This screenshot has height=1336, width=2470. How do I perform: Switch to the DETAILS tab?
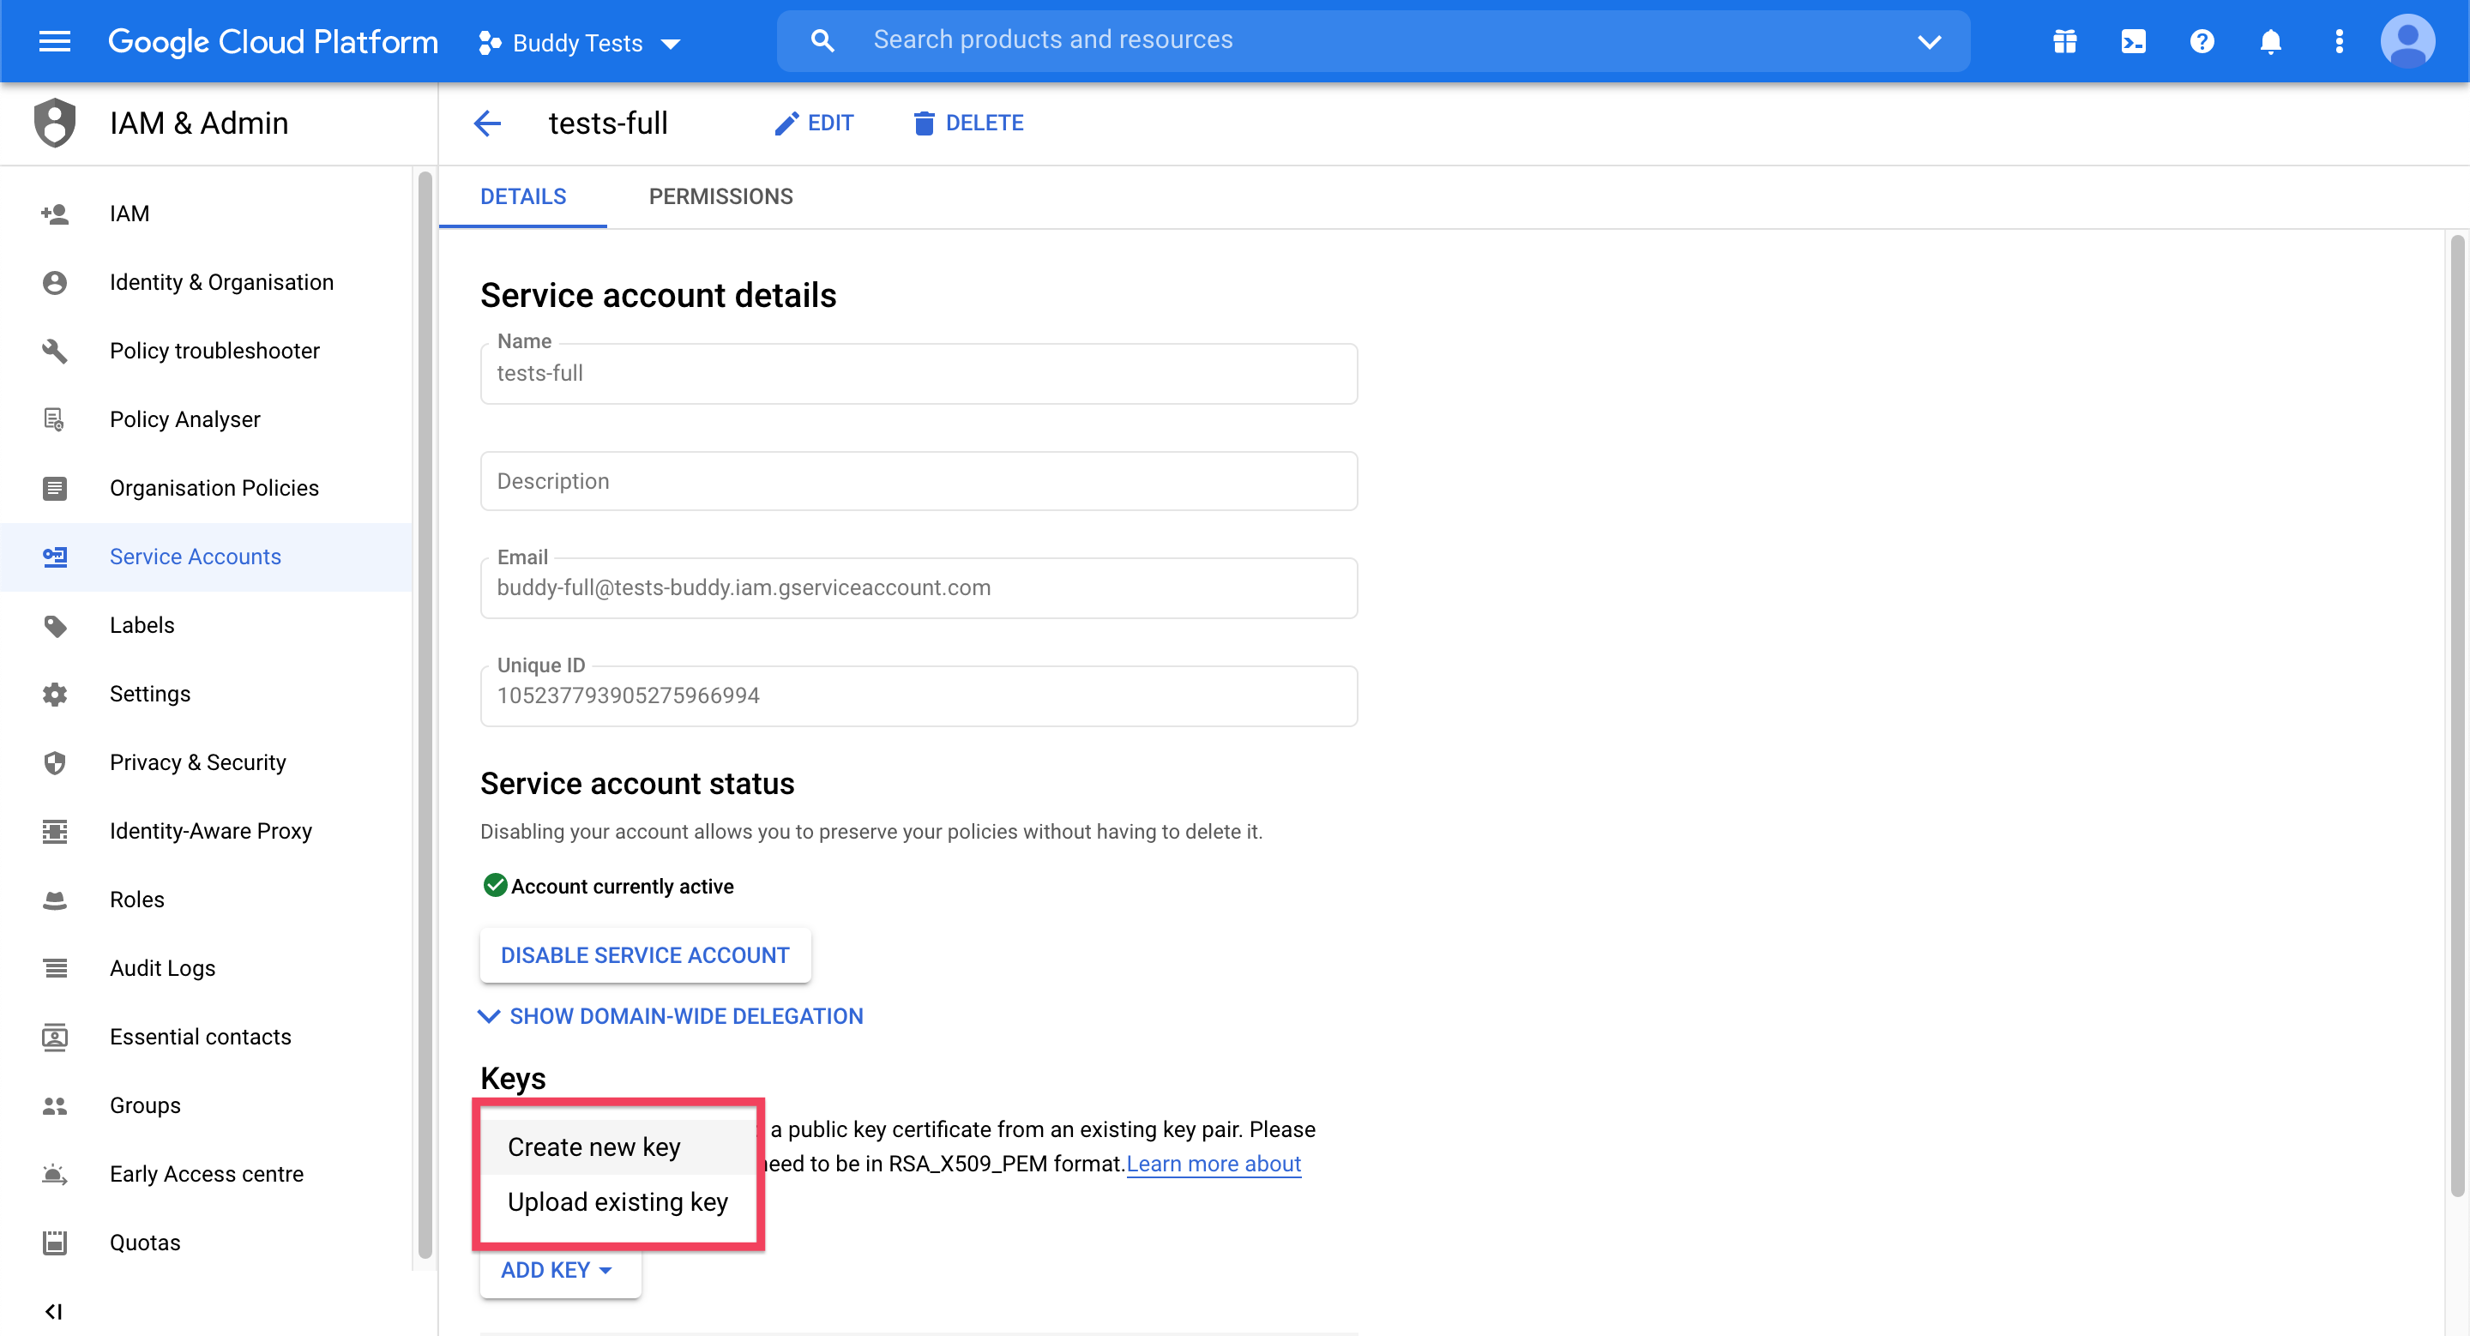click(522, 196)
